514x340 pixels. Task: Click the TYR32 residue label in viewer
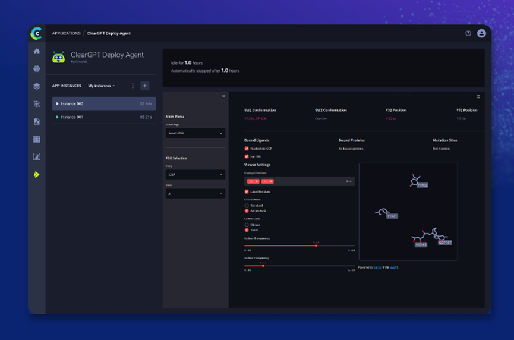(422, 185)
